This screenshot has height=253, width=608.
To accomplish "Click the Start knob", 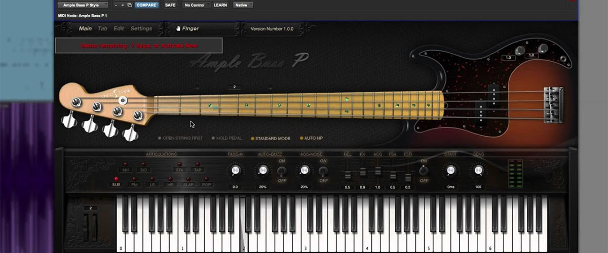I will [x=450, y=171].
